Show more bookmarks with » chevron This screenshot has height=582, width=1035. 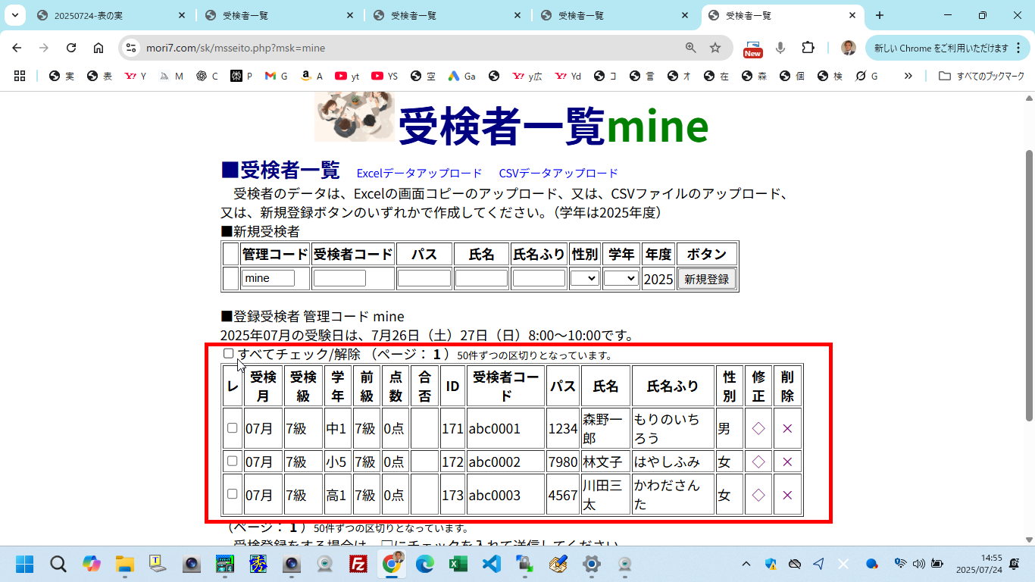908,76
